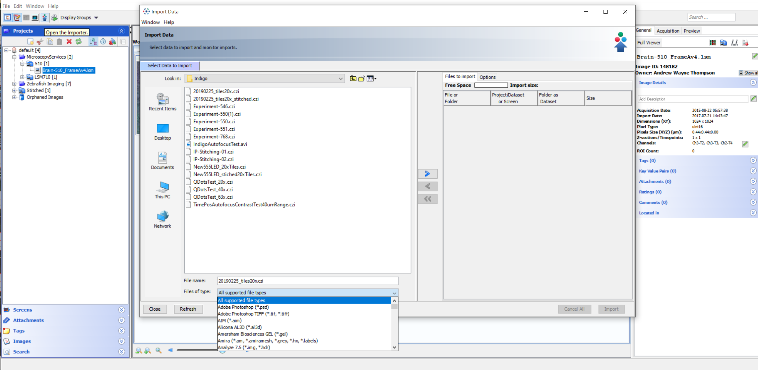Select IndigoAutofocusTest.avi file
This screenshot has height=370, width=758.
coord(219,144)
